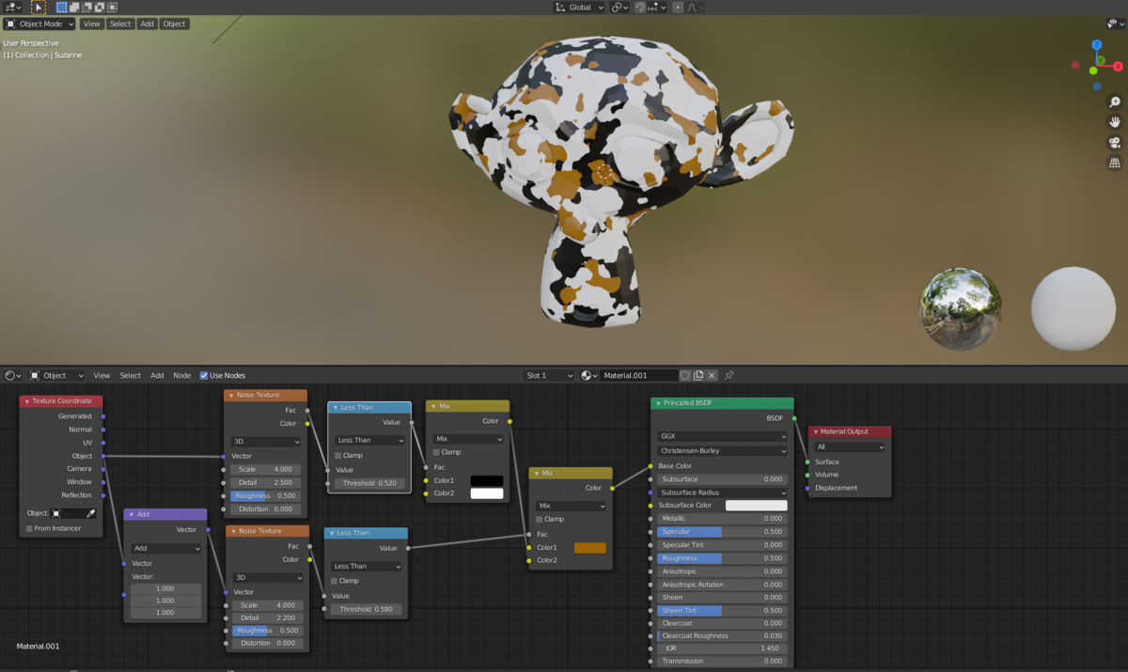
Task: Choose the Invert selection mode
Action: click(x=100, y=8)
